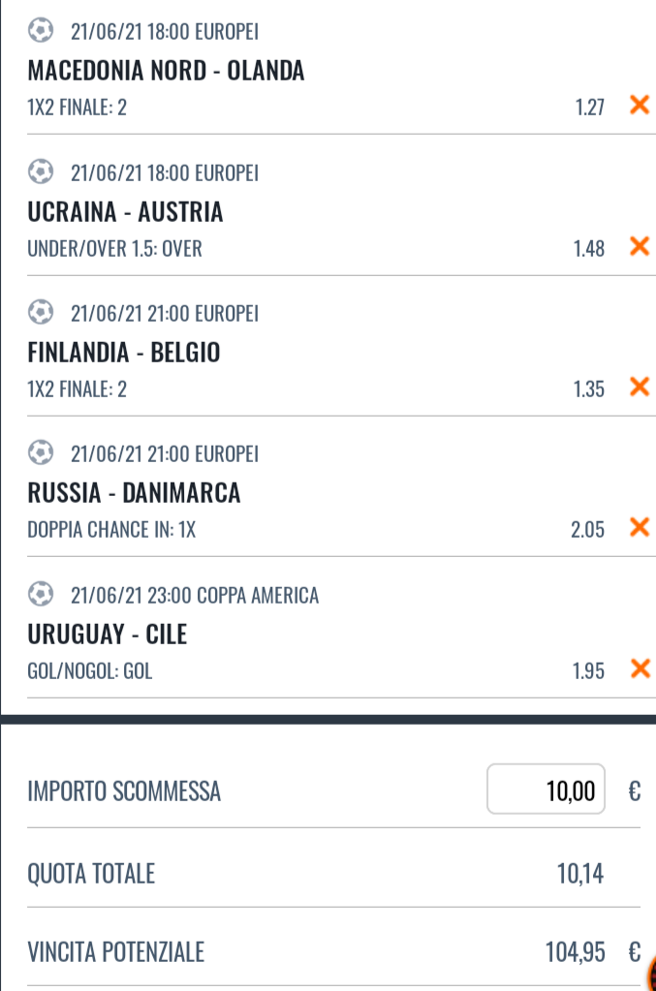Remove Uruguay - Cile bet selection
This screenshot has width=656, height=991.
[x=639, y=668]
